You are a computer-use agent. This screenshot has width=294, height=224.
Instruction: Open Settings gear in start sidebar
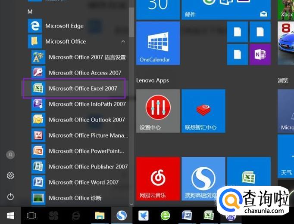(x=10, y=175)
